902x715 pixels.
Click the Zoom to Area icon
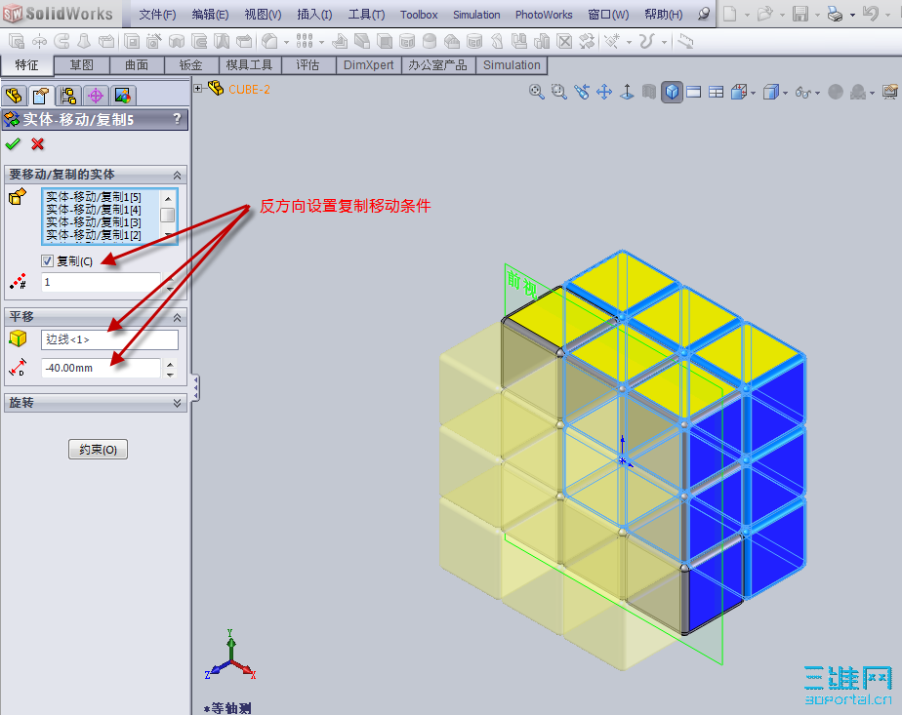coord(559,92)
